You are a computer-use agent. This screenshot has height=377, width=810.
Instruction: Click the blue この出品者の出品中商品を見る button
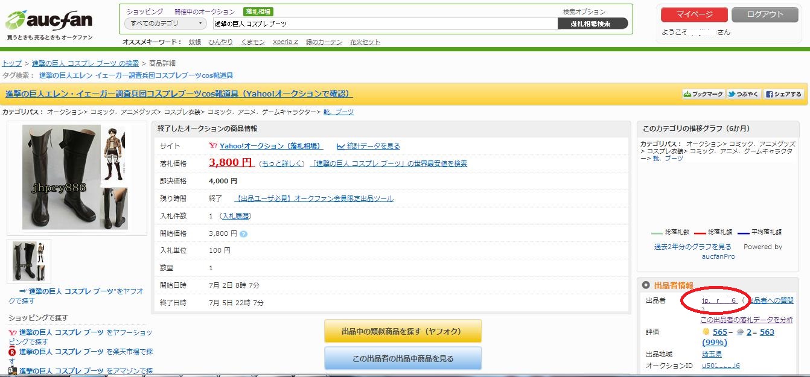point(403,358)
